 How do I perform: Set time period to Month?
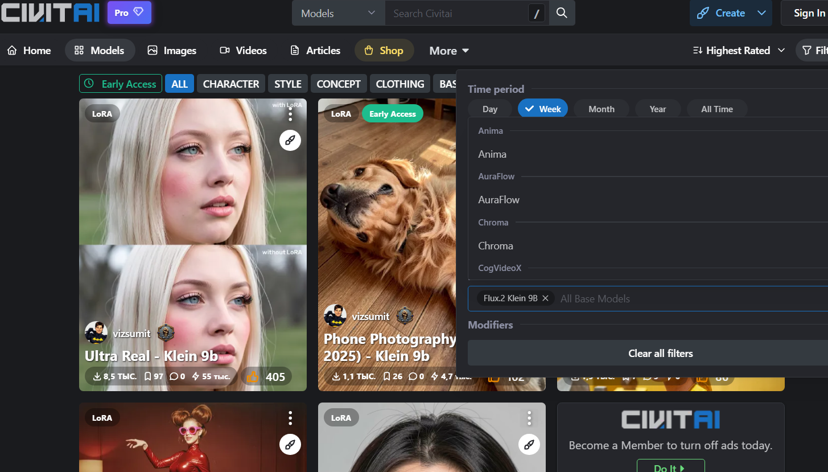click(x=602, y=109)
